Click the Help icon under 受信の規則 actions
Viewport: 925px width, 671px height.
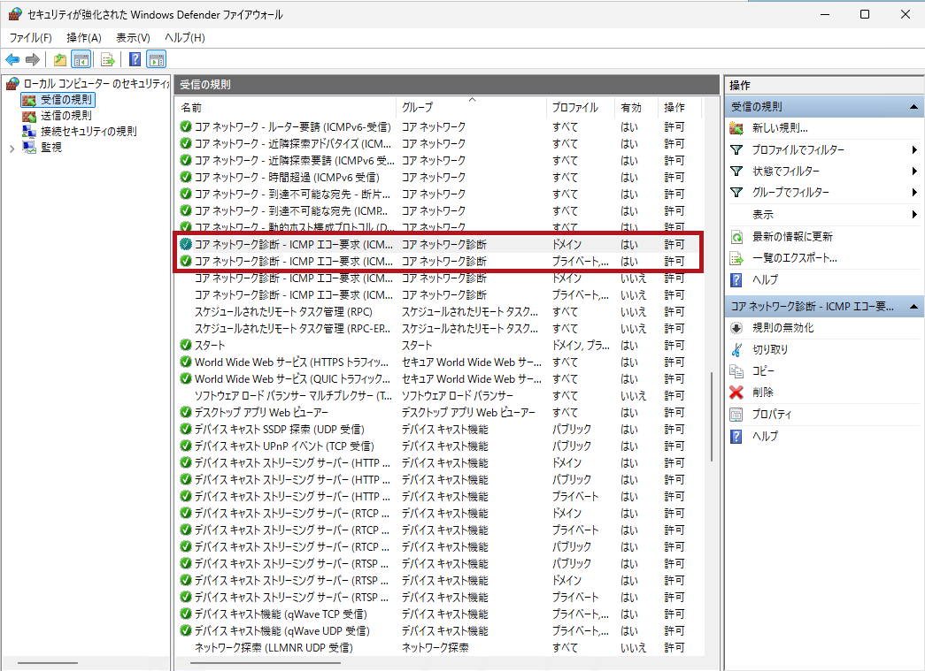tap(736, 280)
